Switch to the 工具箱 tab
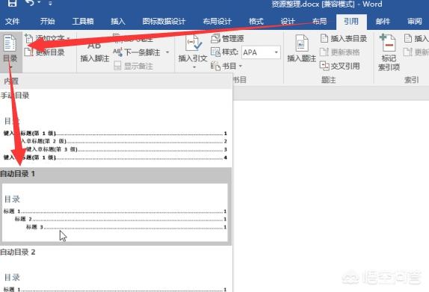This screenshot has height=292, width=429. pyautogui.click(x=83, y=22)
